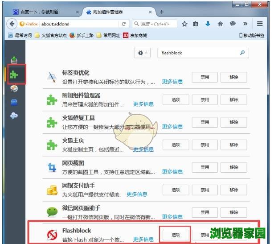Click the add-on search field containing flashblock
274x244 pixels.
[198, 53]
